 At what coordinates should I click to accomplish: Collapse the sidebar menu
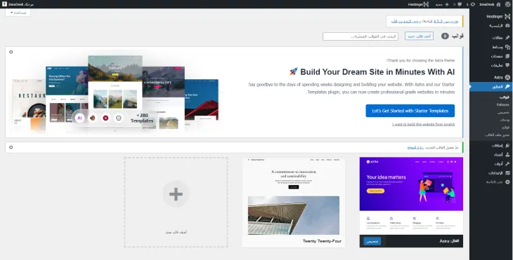click(499, 182)
